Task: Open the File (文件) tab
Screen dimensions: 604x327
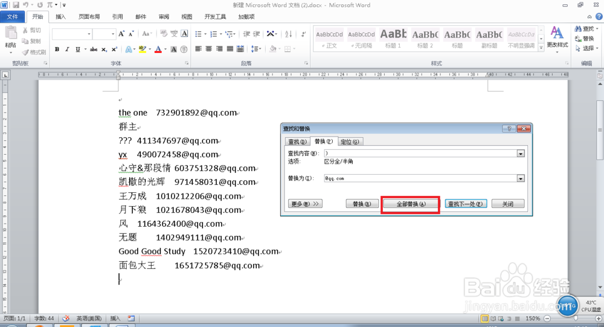Action: point(12,16)
